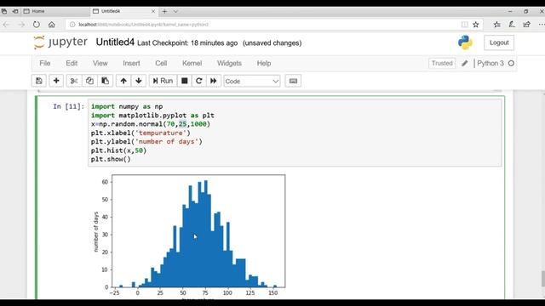
Task: Click the np.random.normal code line
Action: (x=151, y=124)
